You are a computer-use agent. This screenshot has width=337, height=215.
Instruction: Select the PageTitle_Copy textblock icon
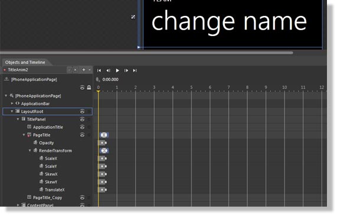[x=30, y=197]
